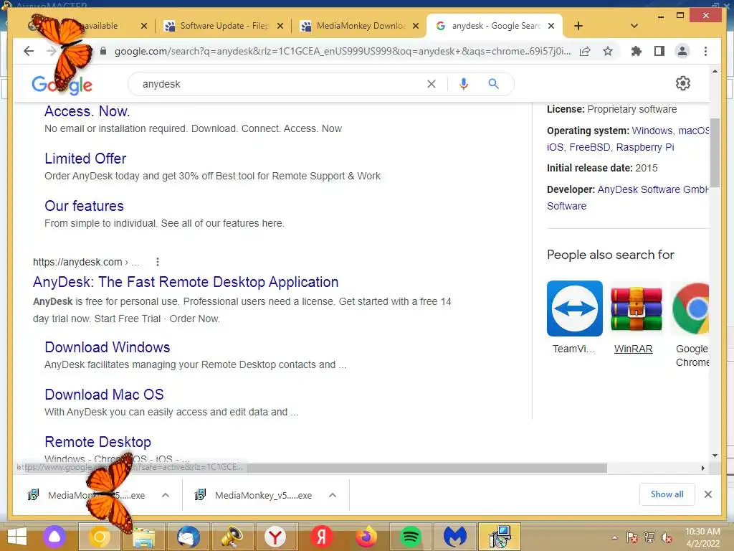Open Remote Desktop sitelink
Viewport: 734px width, 551px height.
97,442
